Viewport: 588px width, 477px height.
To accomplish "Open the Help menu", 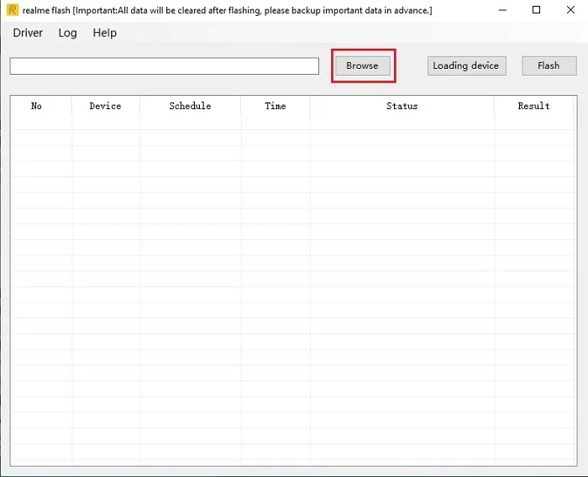I will tap(105, 33).
